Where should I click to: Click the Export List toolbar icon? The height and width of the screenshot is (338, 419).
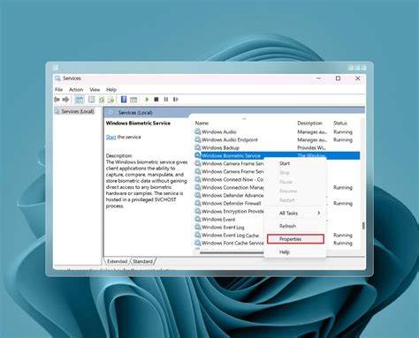(x=110, y=100)
